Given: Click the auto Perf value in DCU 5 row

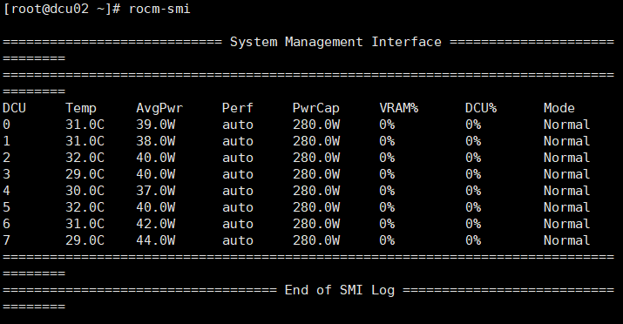Looking at the screenshot, I should point(238,207).
